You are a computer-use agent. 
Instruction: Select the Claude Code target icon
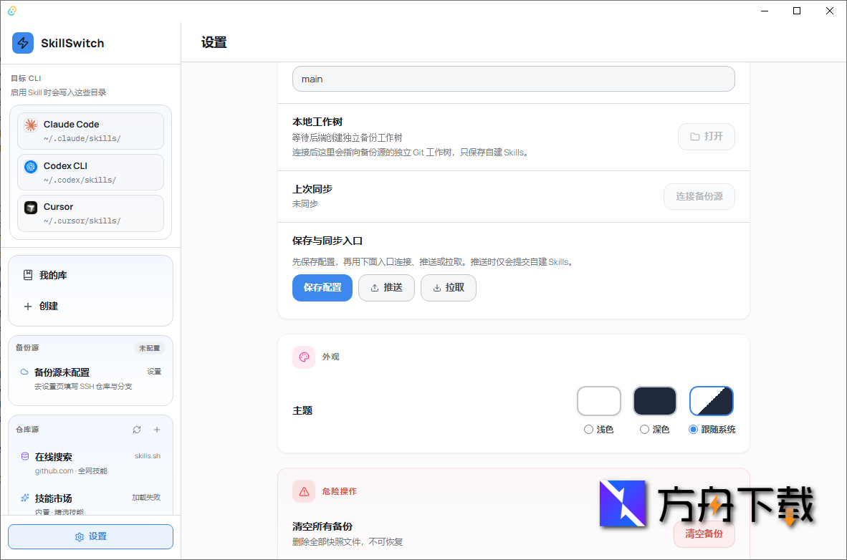click(31, 124)
